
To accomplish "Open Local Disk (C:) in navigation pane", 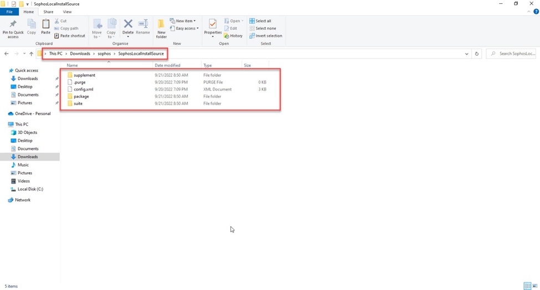I will (30, 189).
